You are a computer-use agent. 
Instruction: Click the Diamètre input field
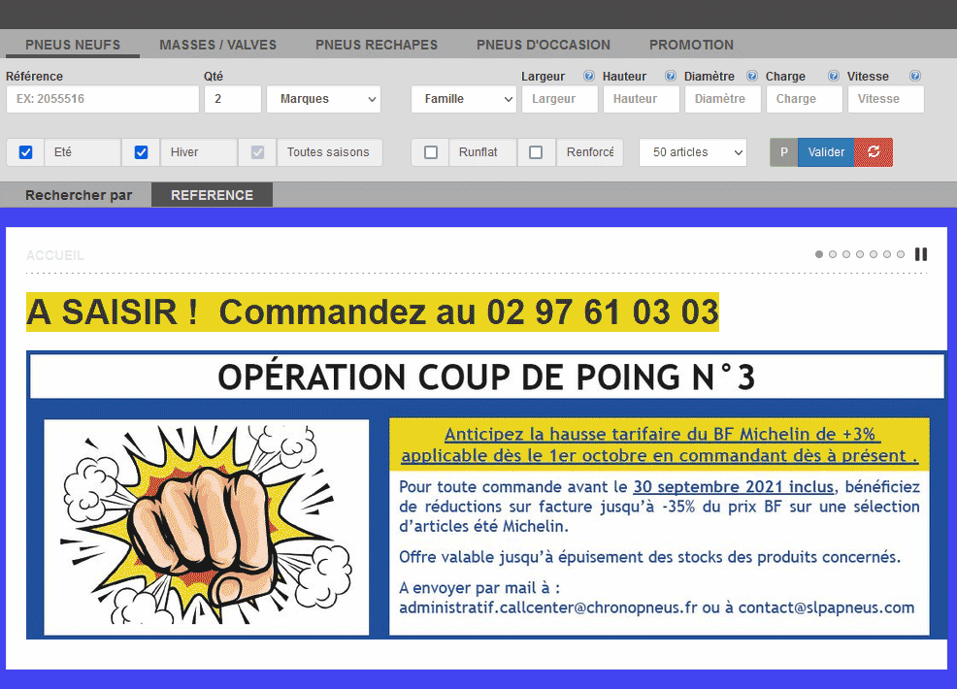tap(723, 99)
